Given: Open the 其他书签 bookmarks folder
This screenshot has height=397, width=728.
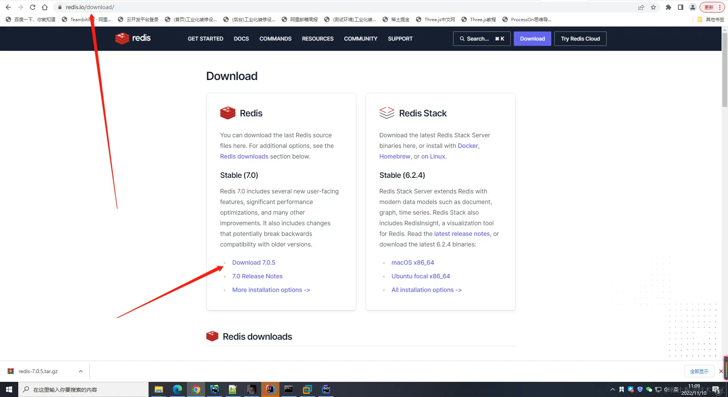Looking at the screenshot, I should tap(711, 19).
